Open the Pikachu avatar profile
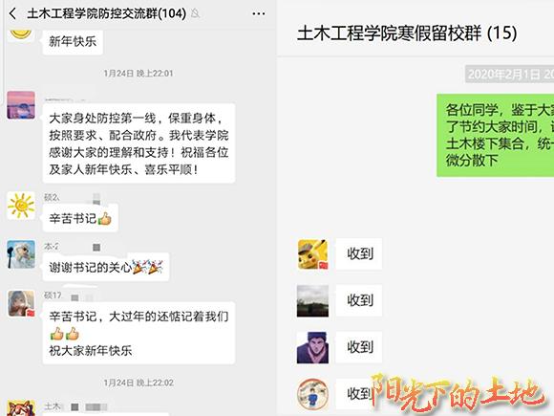Image resolution: width=554 pixels, height=416 pixels. (312, 254)
